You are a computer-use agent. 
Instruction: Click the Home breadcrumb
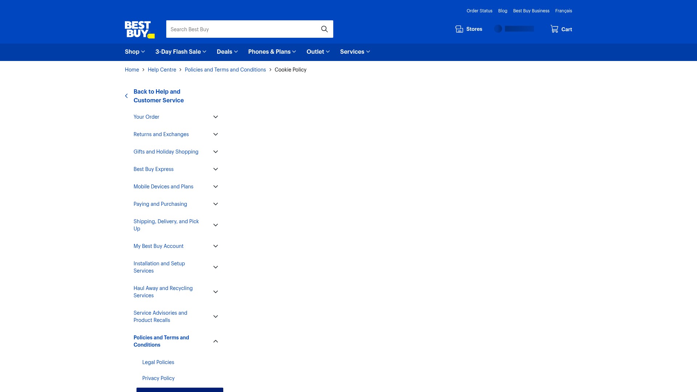132,70
